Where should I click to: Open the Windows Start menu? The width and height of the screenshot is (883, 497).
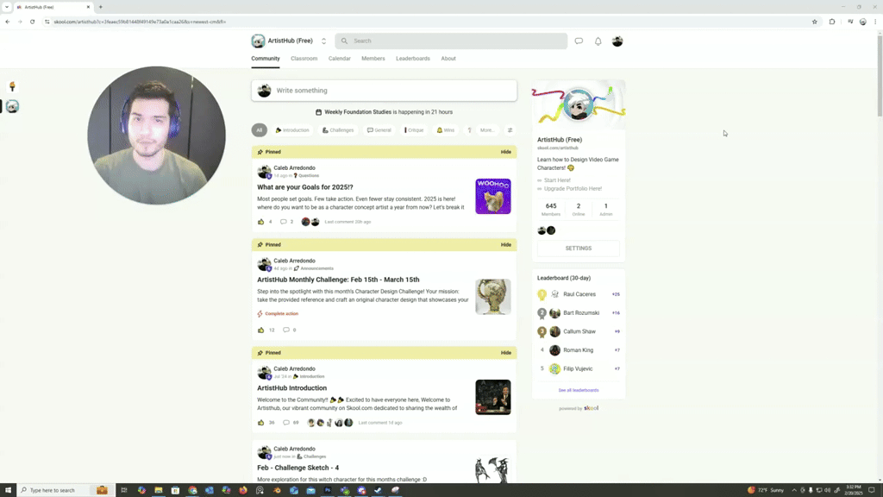tap(8, 490)
